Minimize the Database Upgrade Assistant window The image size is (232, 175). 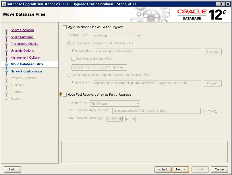click(x=218, y=4)
